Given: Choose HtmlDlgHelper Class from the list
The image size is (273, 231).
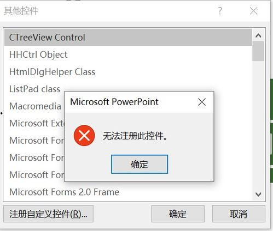Looking at the screenshot, I should point(128,72).
